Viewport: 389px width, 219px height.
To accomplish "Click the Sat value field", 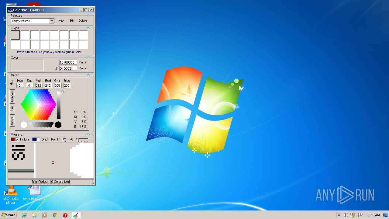I will (x=29, y=85).
